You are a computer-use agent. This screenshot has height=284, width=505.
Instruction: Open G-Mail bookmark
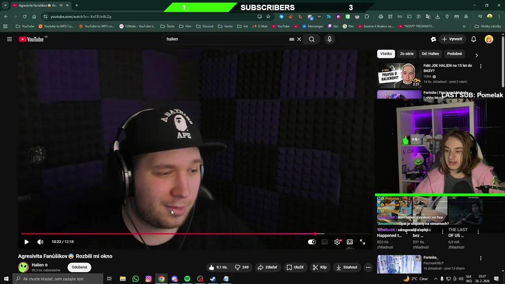259,26
